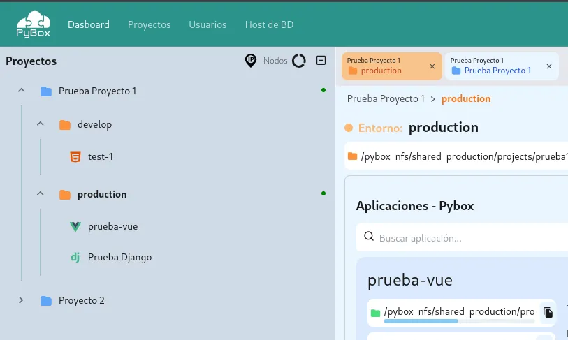The image size is (568, 340).
Task: Click the Aplicaciones - Pybox heading
Action: click(415, 206)
